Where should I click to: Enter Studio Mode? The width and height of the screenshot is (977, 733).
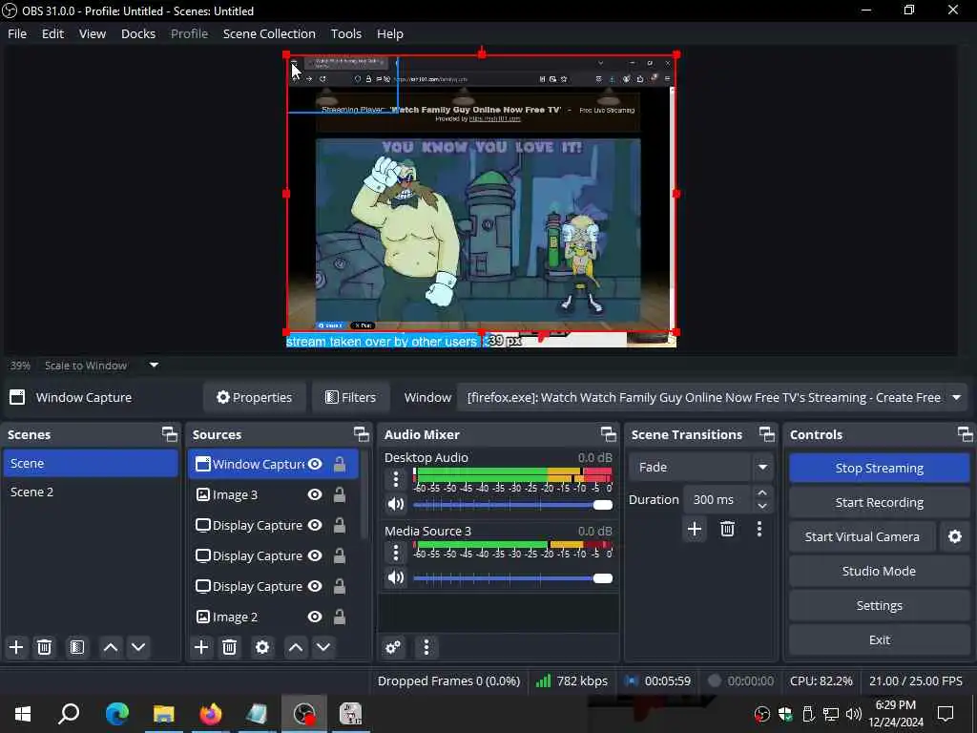coord(879,571)
